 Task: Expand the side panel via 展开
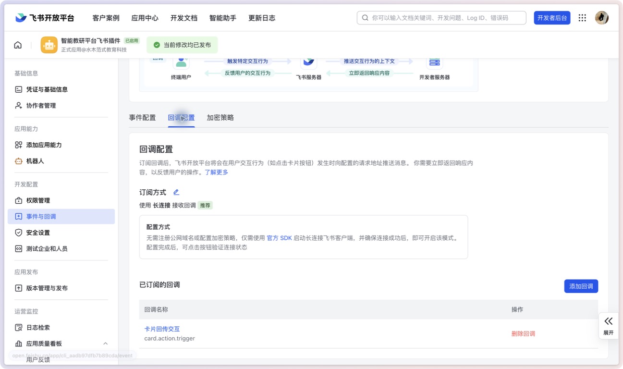click(608, 325)
